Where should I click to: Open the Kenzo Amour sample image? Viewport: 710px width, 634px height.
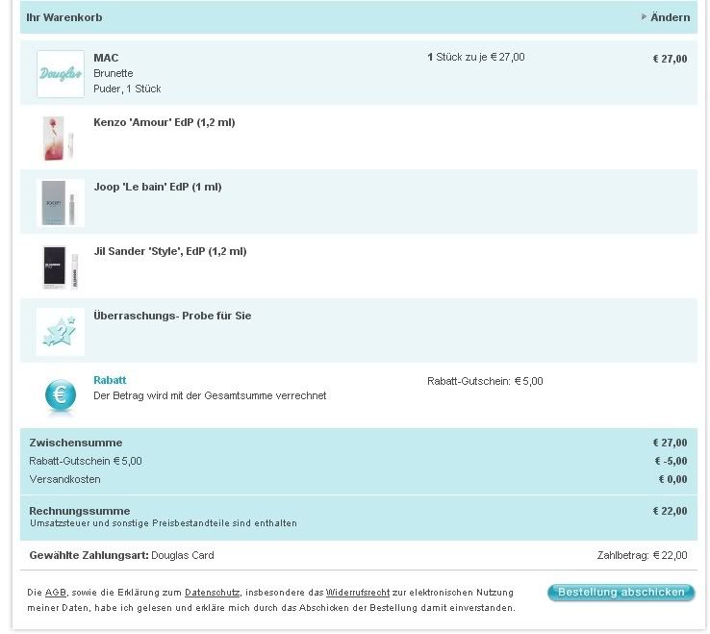coord(59,139)
